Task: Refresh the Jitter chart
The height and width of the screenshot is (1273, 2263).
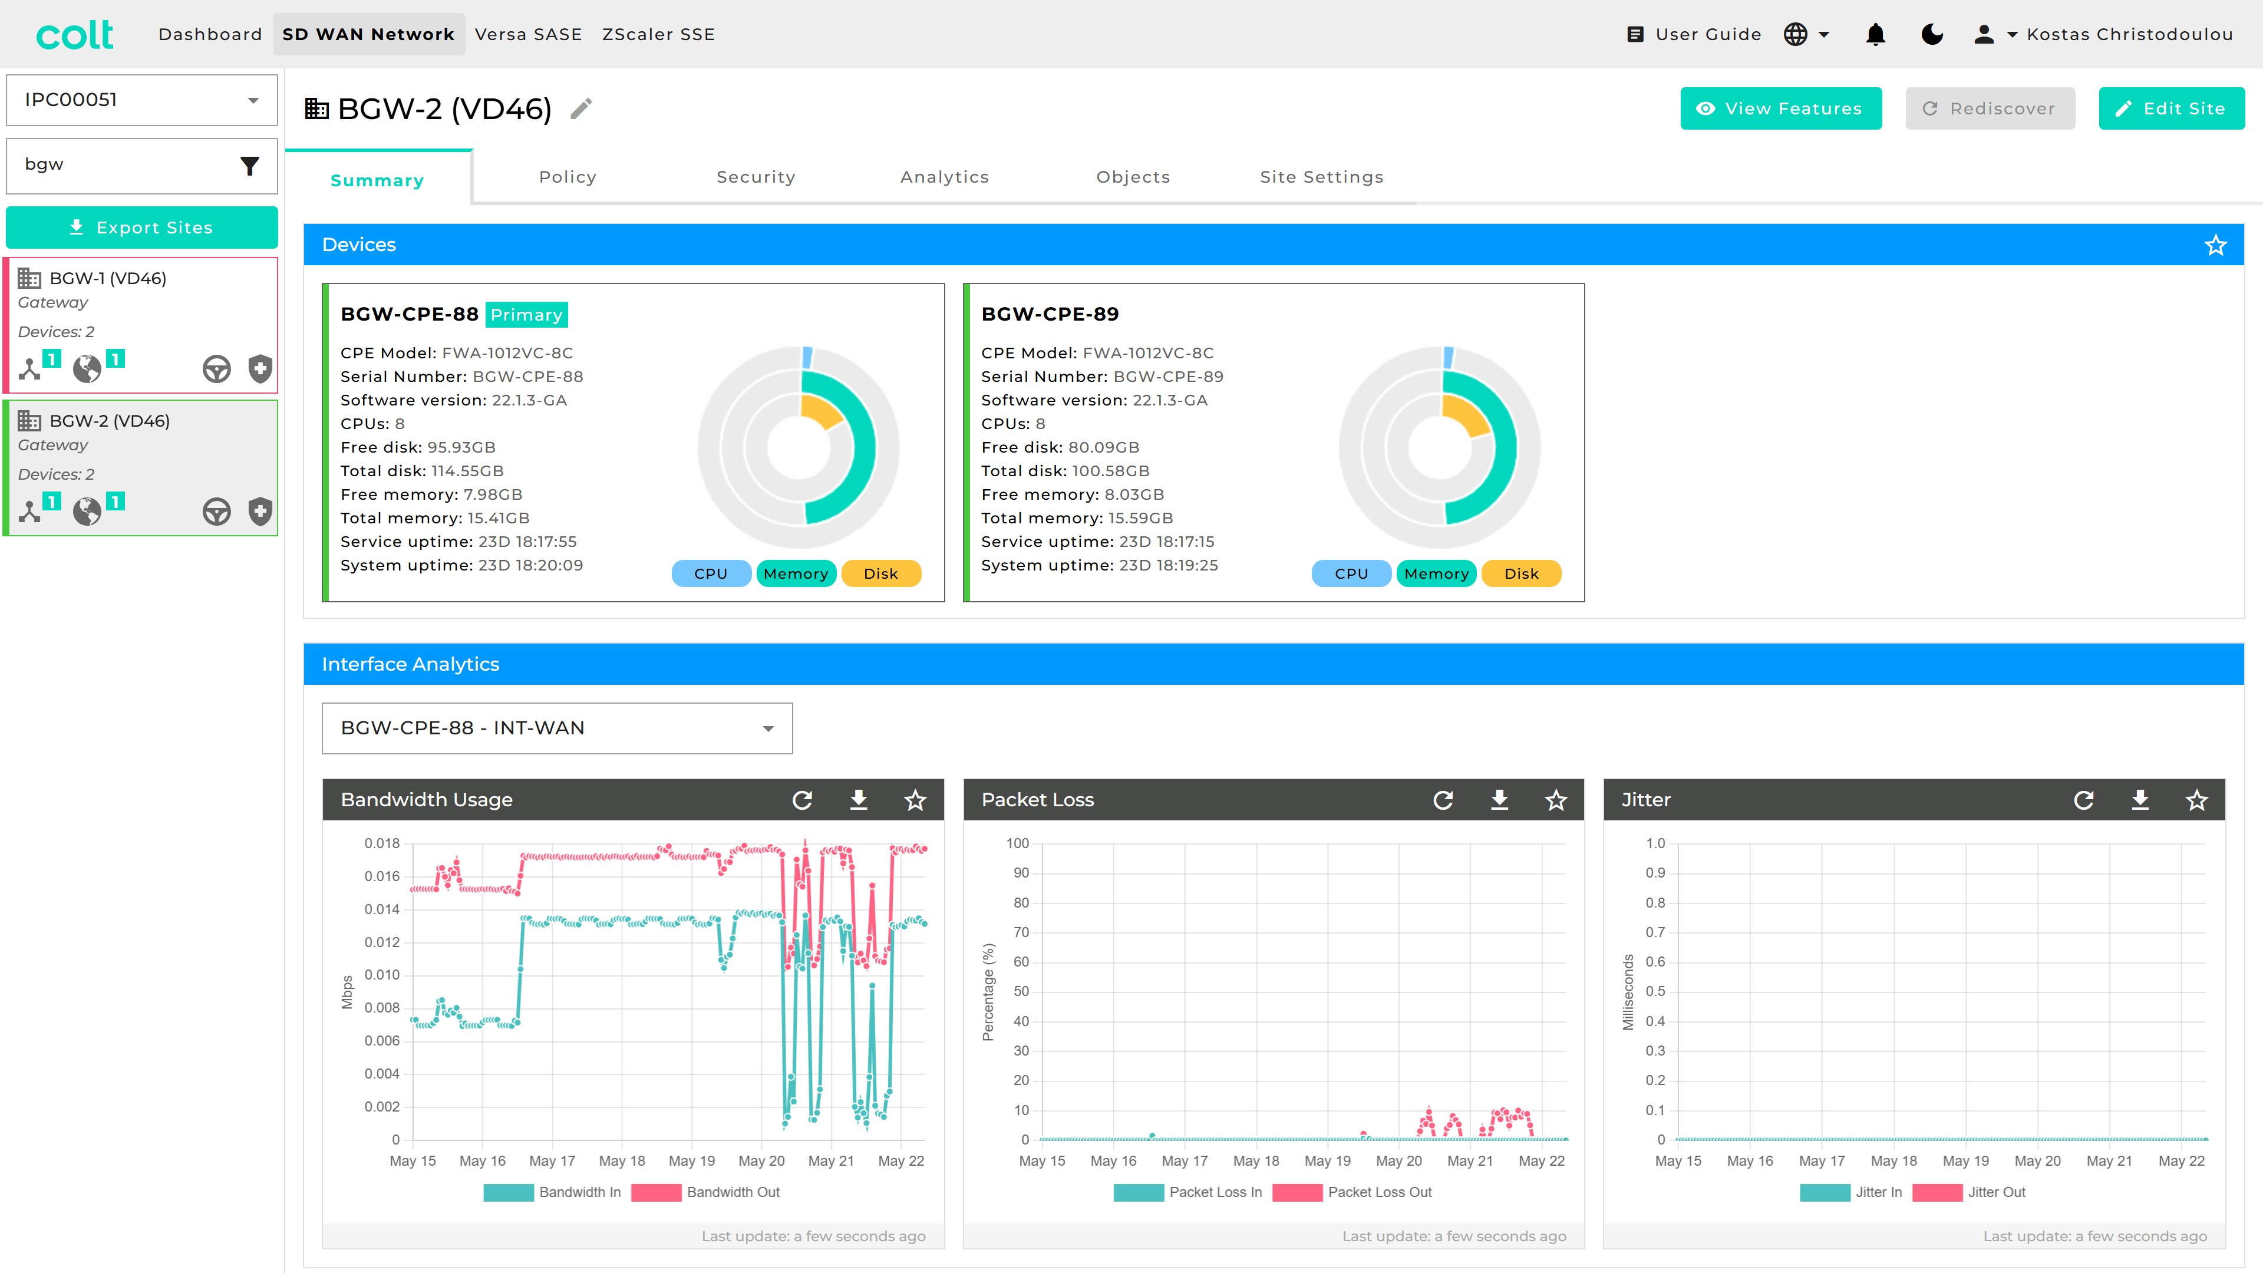Action: (x=2084, y=800)
